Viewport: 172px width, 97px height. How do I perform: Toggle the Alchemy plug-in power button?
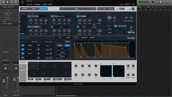pyautogui.click(x=23, y=2)
